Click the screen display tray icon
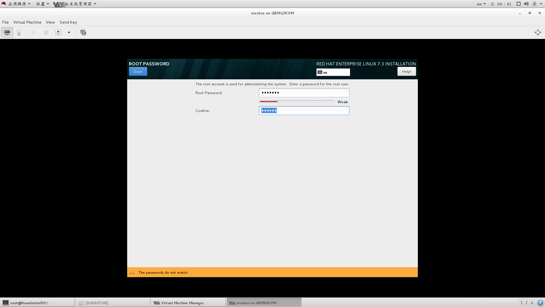This screenshot has width=545, height=307. 518,4
